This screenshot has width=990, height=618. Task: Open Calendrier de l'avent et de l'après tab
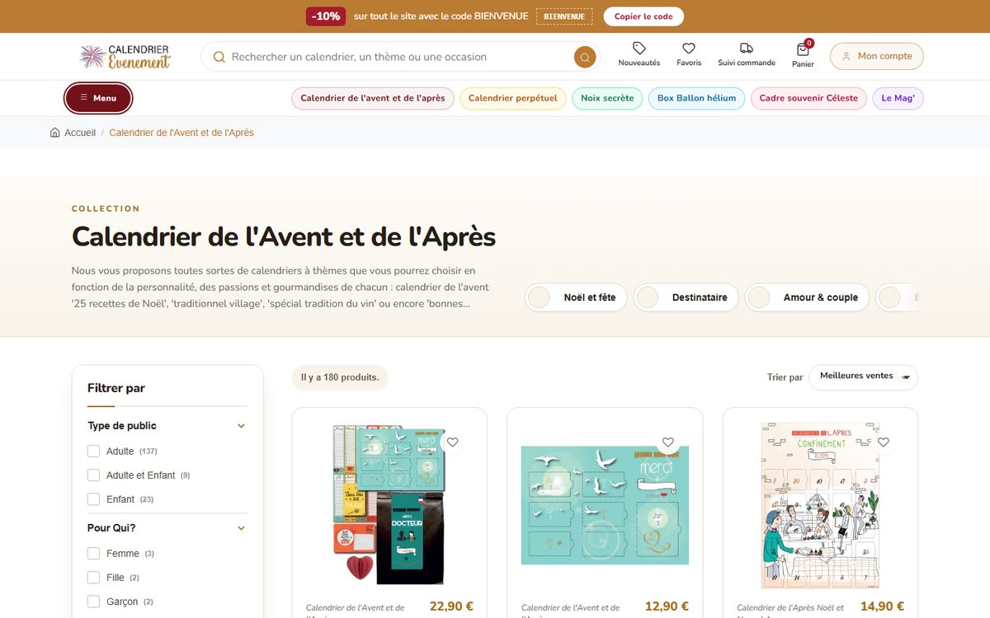click(372, 98)
